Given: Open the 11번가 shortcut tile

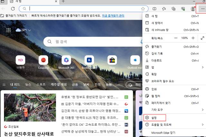Looking at the screenshot, I should coord(21,60).
